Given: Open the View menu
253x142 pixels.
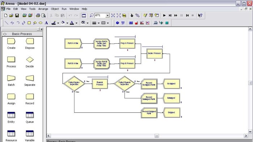Looking at the screenshot, I should coord(23,9).
